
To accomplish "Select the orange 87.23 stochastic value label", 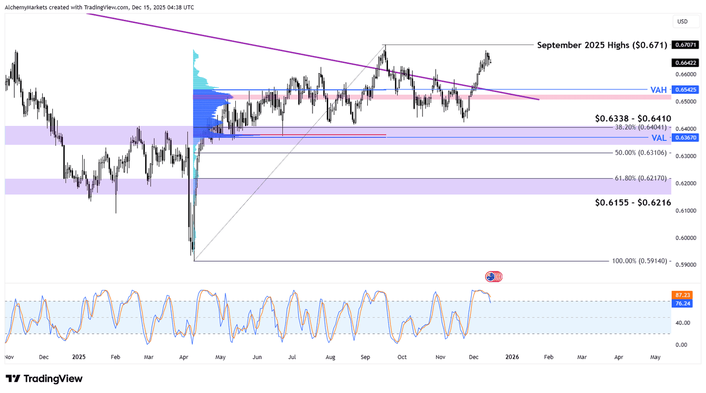I will (x=683, y=295).
